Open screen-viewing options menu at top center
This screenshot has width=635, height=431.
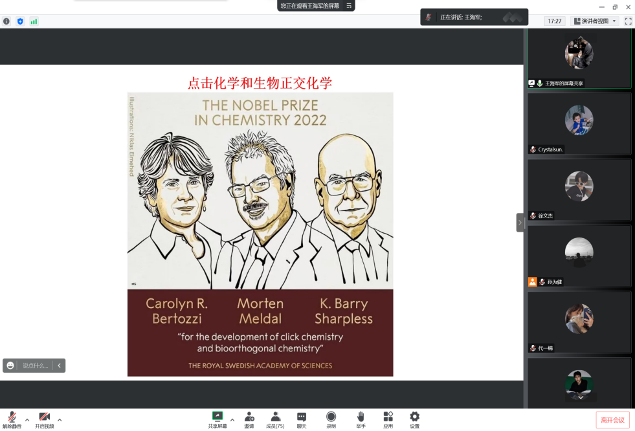349,6
